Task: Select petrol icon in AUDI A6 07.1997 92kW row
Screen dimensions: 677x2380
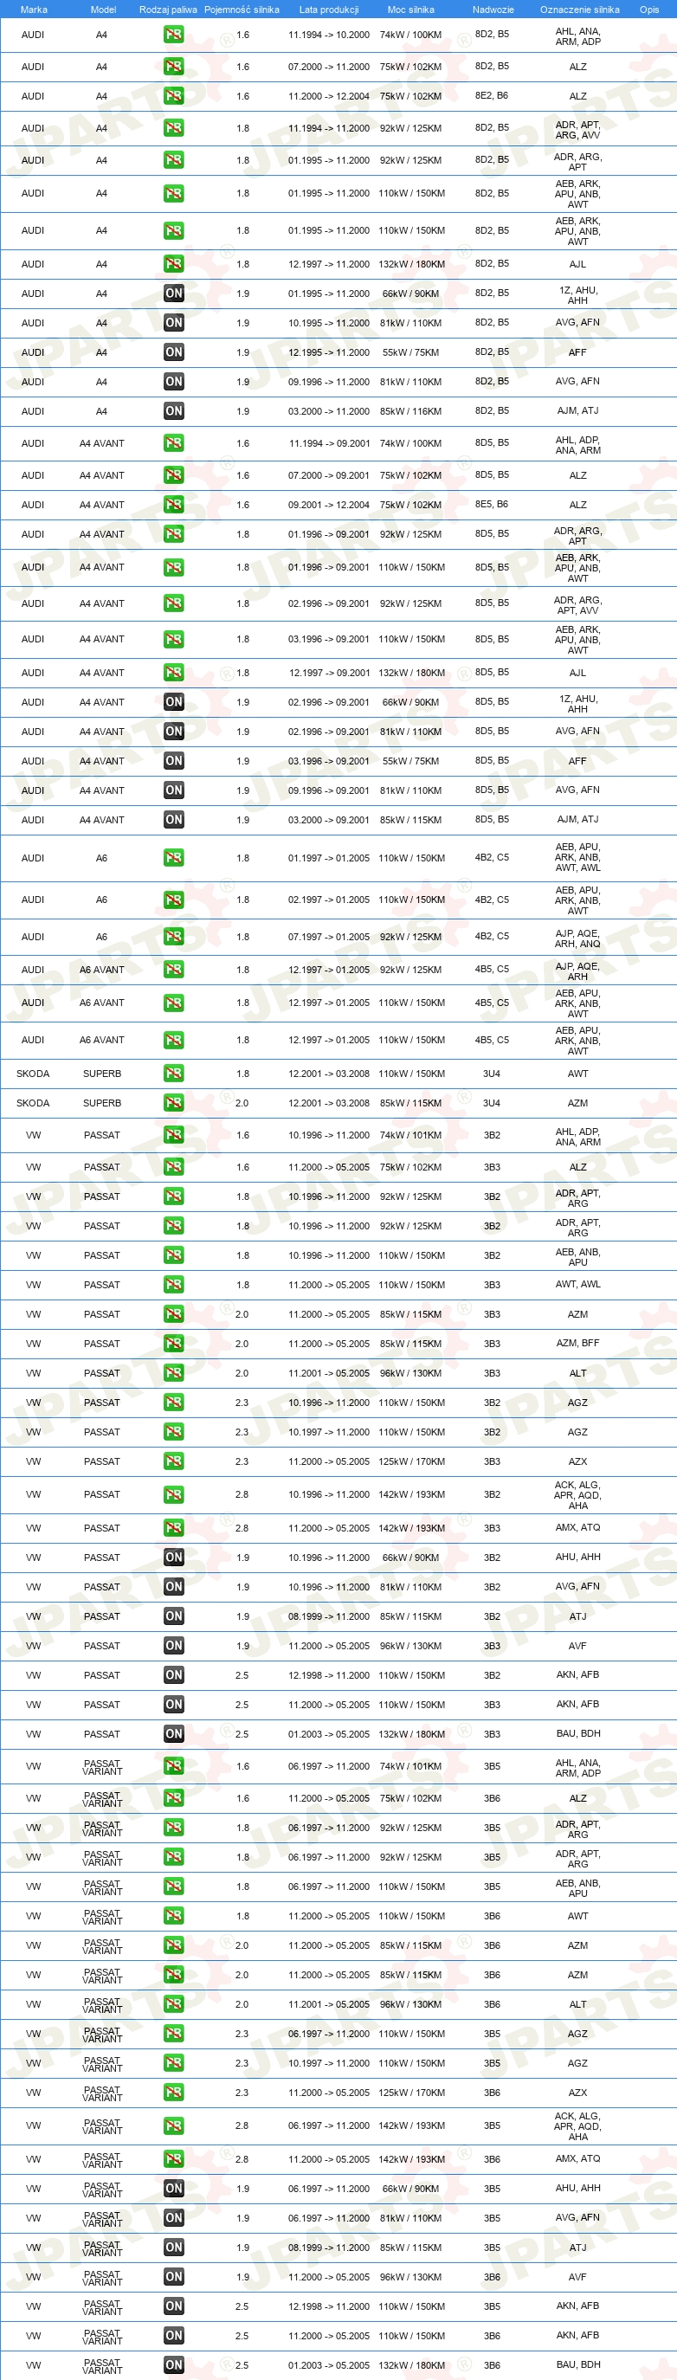Action: click(174, 937)
